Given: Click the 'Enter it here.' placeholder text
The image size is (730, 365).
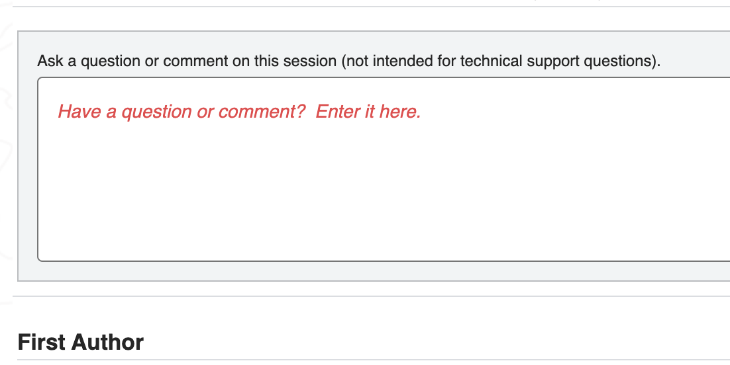Looking at the screenshot, I should point(368,112).
